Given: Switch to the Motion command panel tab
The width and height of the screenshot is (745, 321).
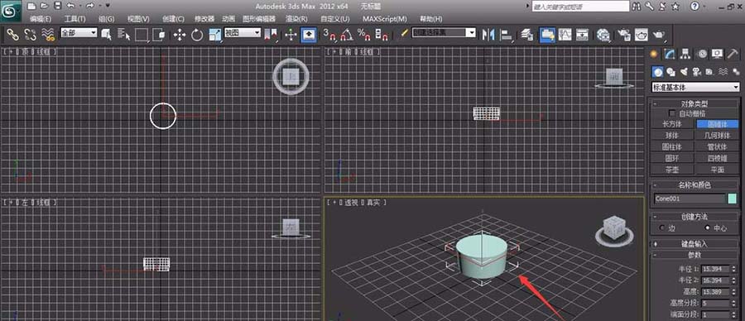Looking at the screenshot, I should click(x=701, y=54).
